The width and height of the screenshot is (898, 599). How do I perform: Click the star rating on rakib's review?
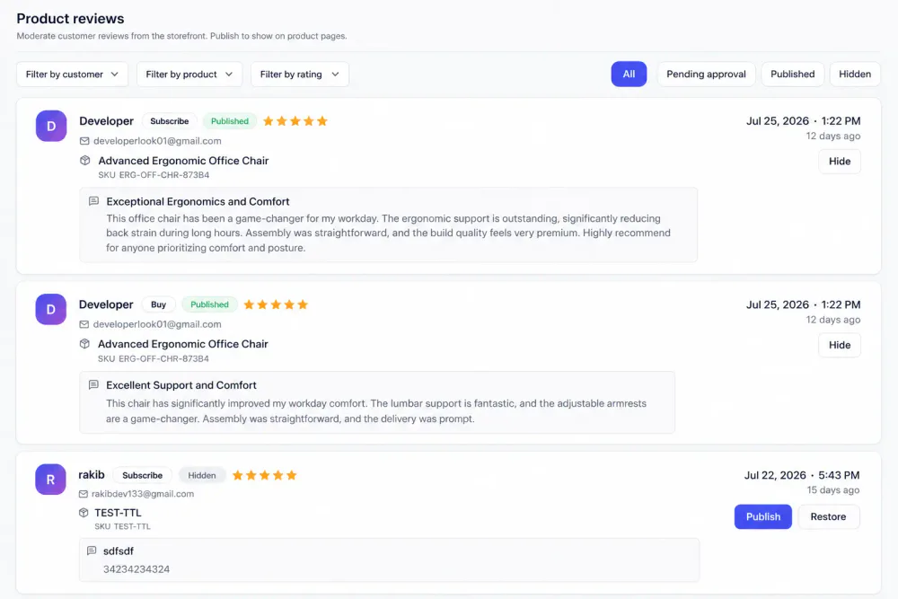[265, 475]
